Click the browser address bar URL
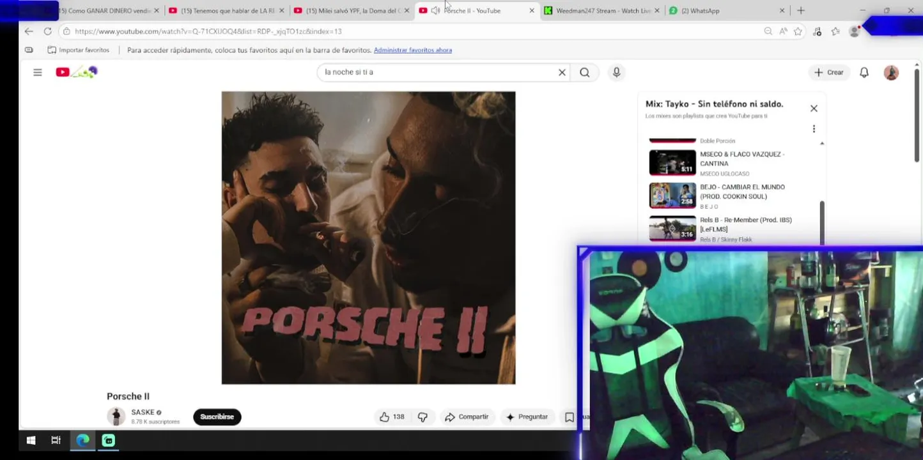Image resolution: width=923 pixels, height=460 pixels. tap(208, 31)
